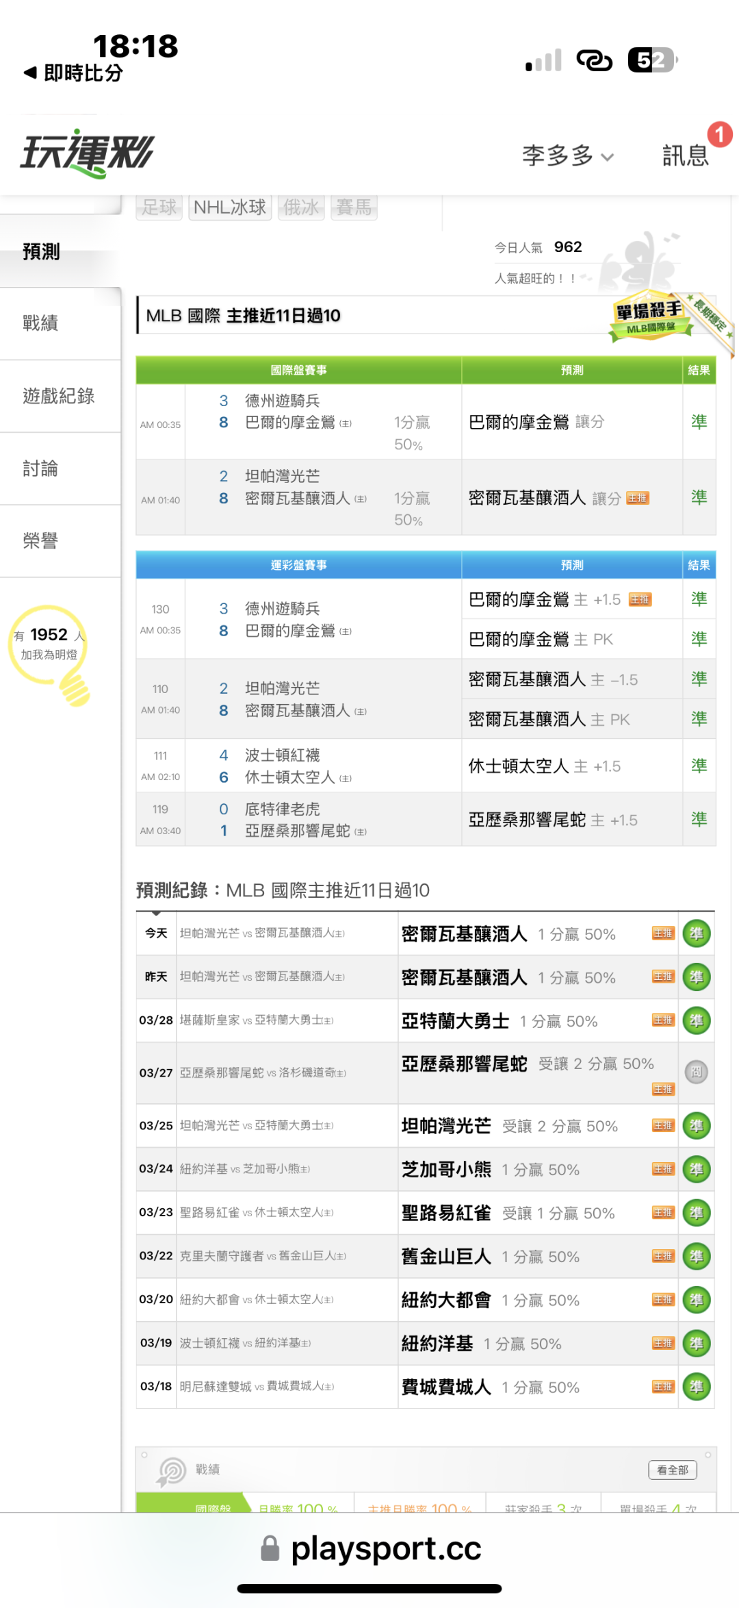The image size is (739, 1608).
Task: Tap the 主推 tag in 03/18 record row
Action: click(663, 1387)
